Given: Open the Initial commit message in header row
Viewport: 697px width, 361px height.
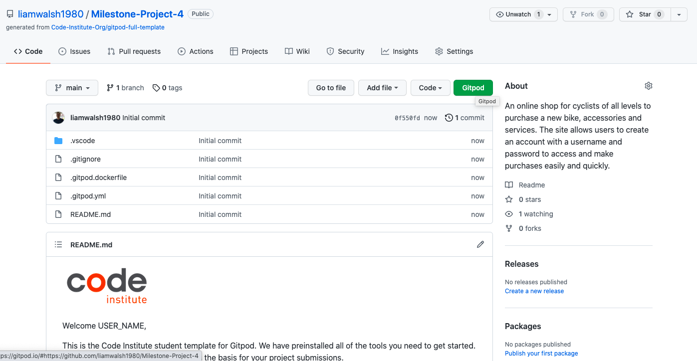Looking at the screenshot, I should pyautogui.click(x=144, y=118).
